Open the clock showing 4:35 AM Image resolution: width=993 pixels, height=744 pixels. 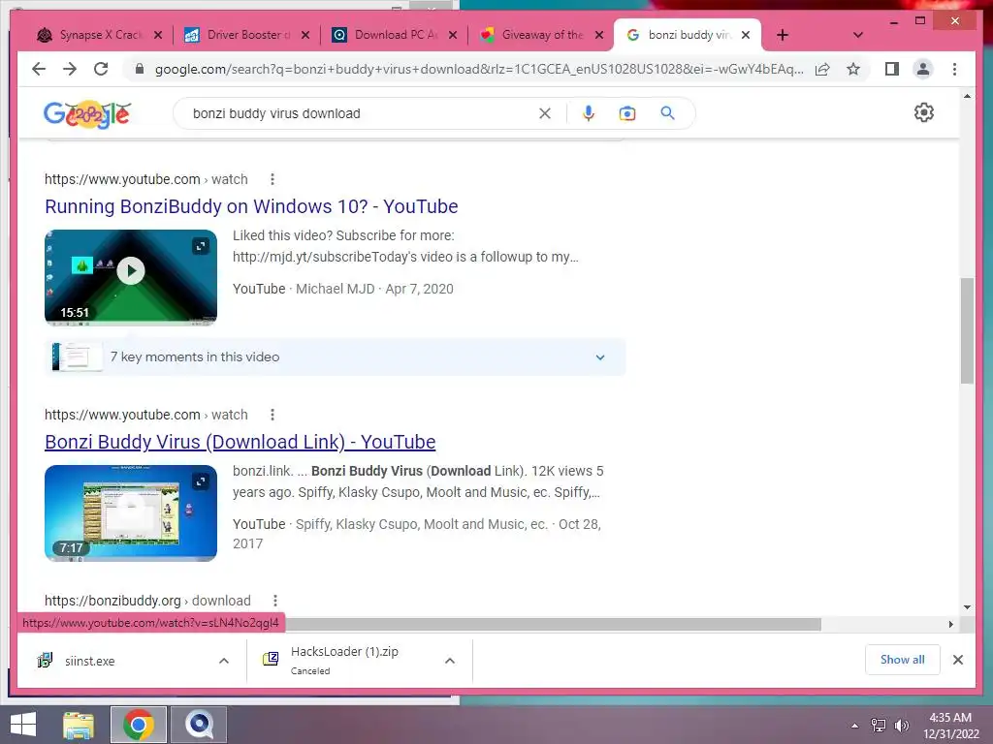coord(950,725)
